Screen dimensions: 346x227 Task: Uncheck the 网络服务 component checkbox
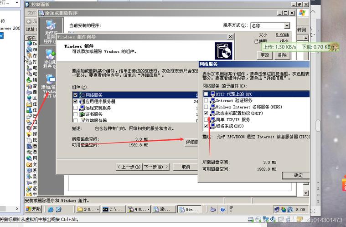[x=76, y=95]
